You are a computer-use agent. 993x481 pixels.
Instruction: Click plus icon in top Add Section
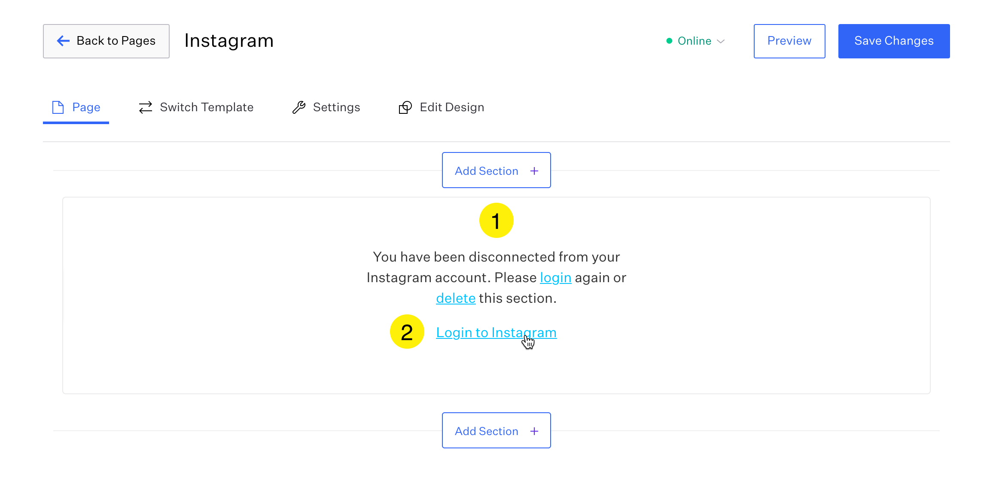(534, 171)
